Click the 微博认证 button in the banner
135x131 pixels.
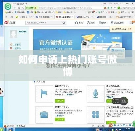pyautogui.click(x=117, y=50)
